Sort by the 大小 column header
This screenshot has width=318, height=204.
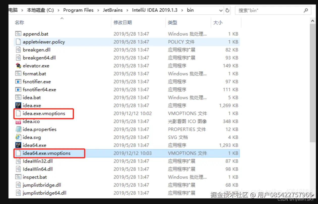[218, 22]
